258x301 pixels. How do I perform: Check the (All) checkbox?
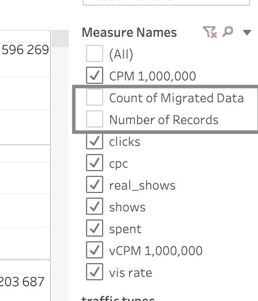tap(95, 53)
